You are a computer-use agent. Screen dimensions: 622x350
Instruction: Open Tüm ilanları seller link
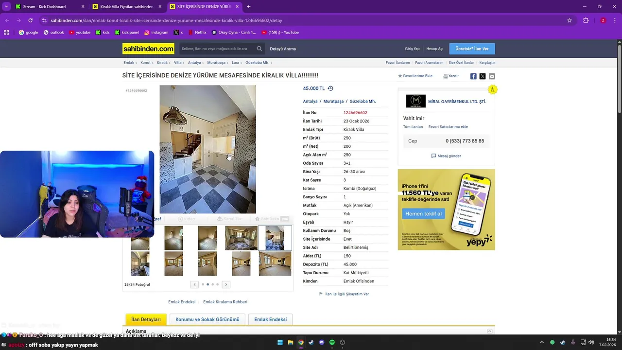pos(413,127)
